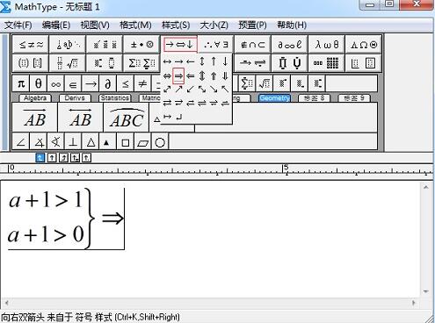Image resolution: width=435 pixels, height=323 pixels.
Task: Insert not-equal sign from small bar
Action: [142, 84]
